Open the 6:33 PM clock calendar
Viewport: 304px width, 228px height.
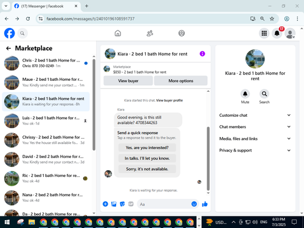278,222
